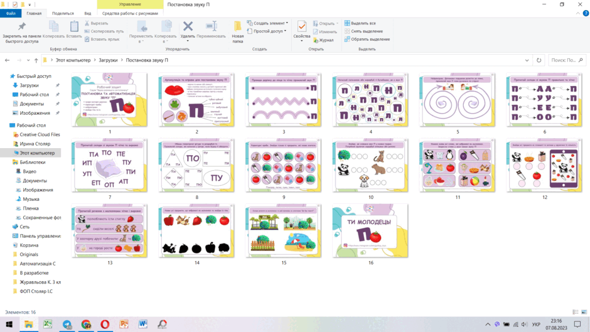Open the File (Файл) tab
Image resolution: width=590 pixels, height=332 pixels.
(11, 13)
